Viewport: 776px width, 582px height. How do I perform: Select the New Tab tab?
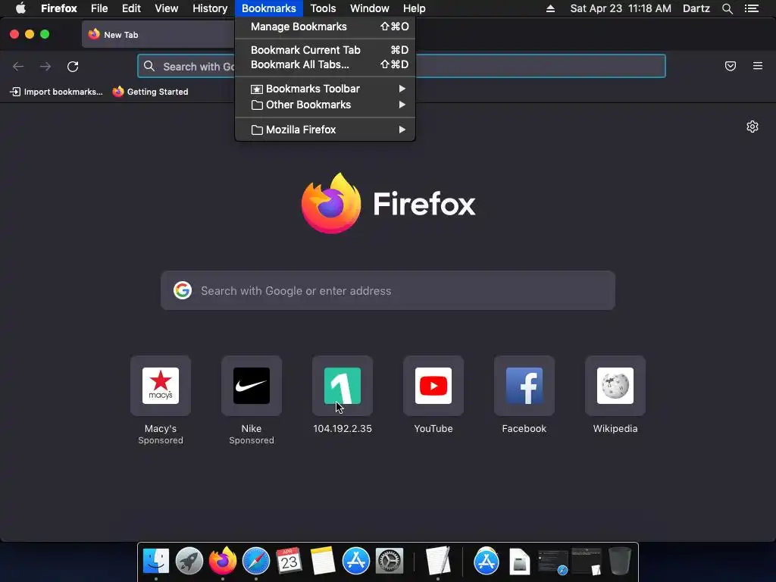click(x=158, y=35)
